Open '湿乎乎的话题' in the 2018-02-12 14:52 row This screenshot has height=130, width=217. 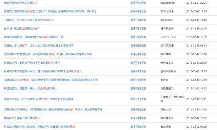coord(138,88)
